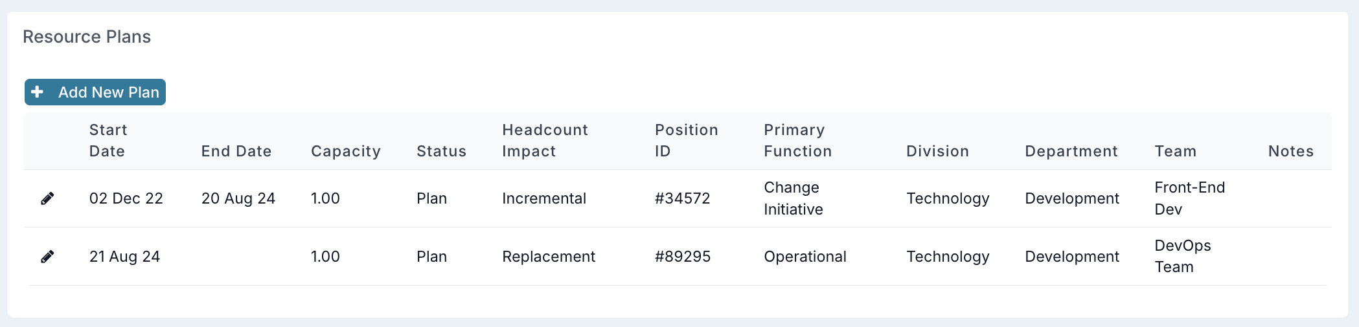The width and height of the screenshot is (1359, 327).
Task: Click the Status column header
Action: point(442,151)
